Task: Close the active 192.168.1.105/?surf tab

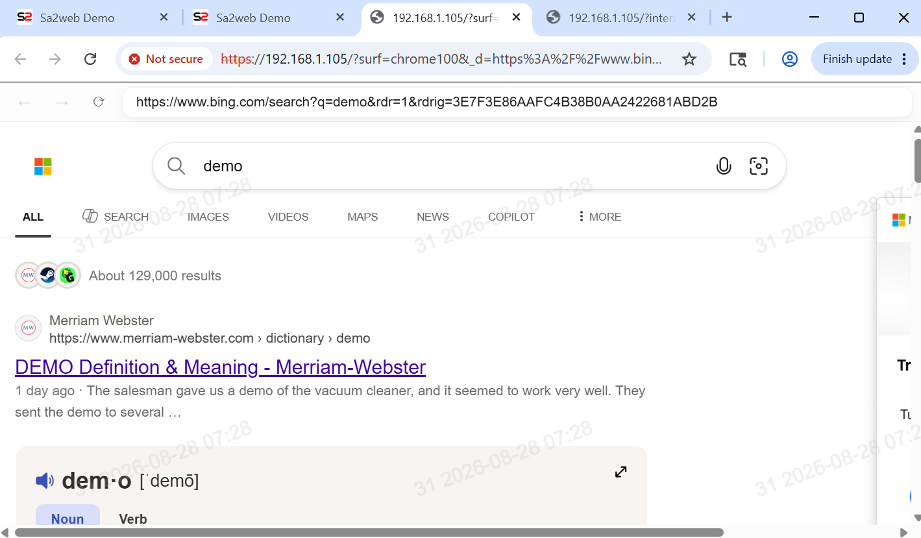Action: 516,18
